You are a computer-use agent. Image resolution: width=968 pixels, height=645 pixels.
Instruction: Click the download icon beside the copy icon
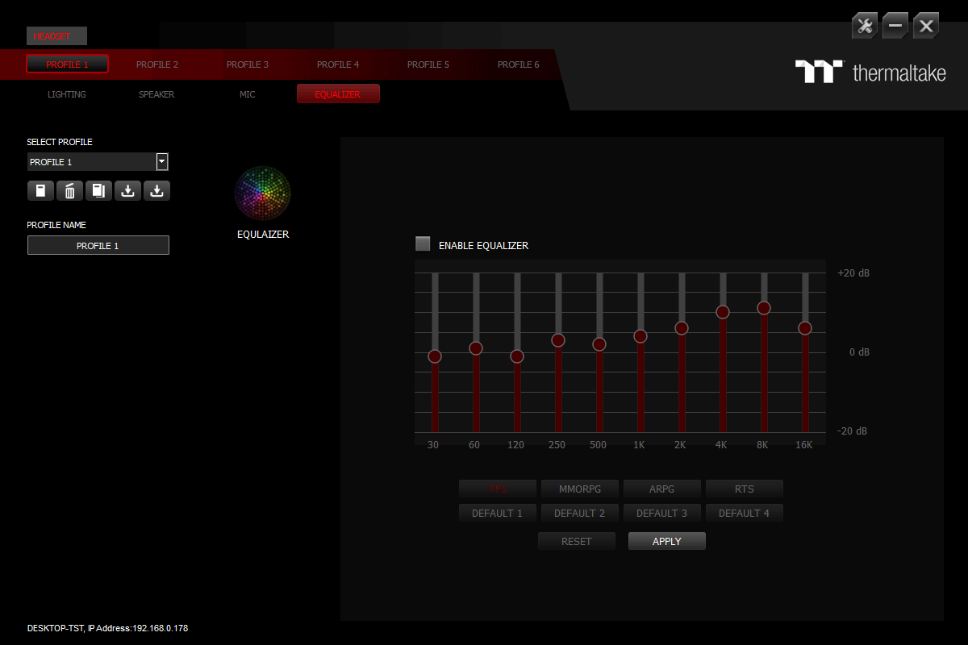(127, 191)
